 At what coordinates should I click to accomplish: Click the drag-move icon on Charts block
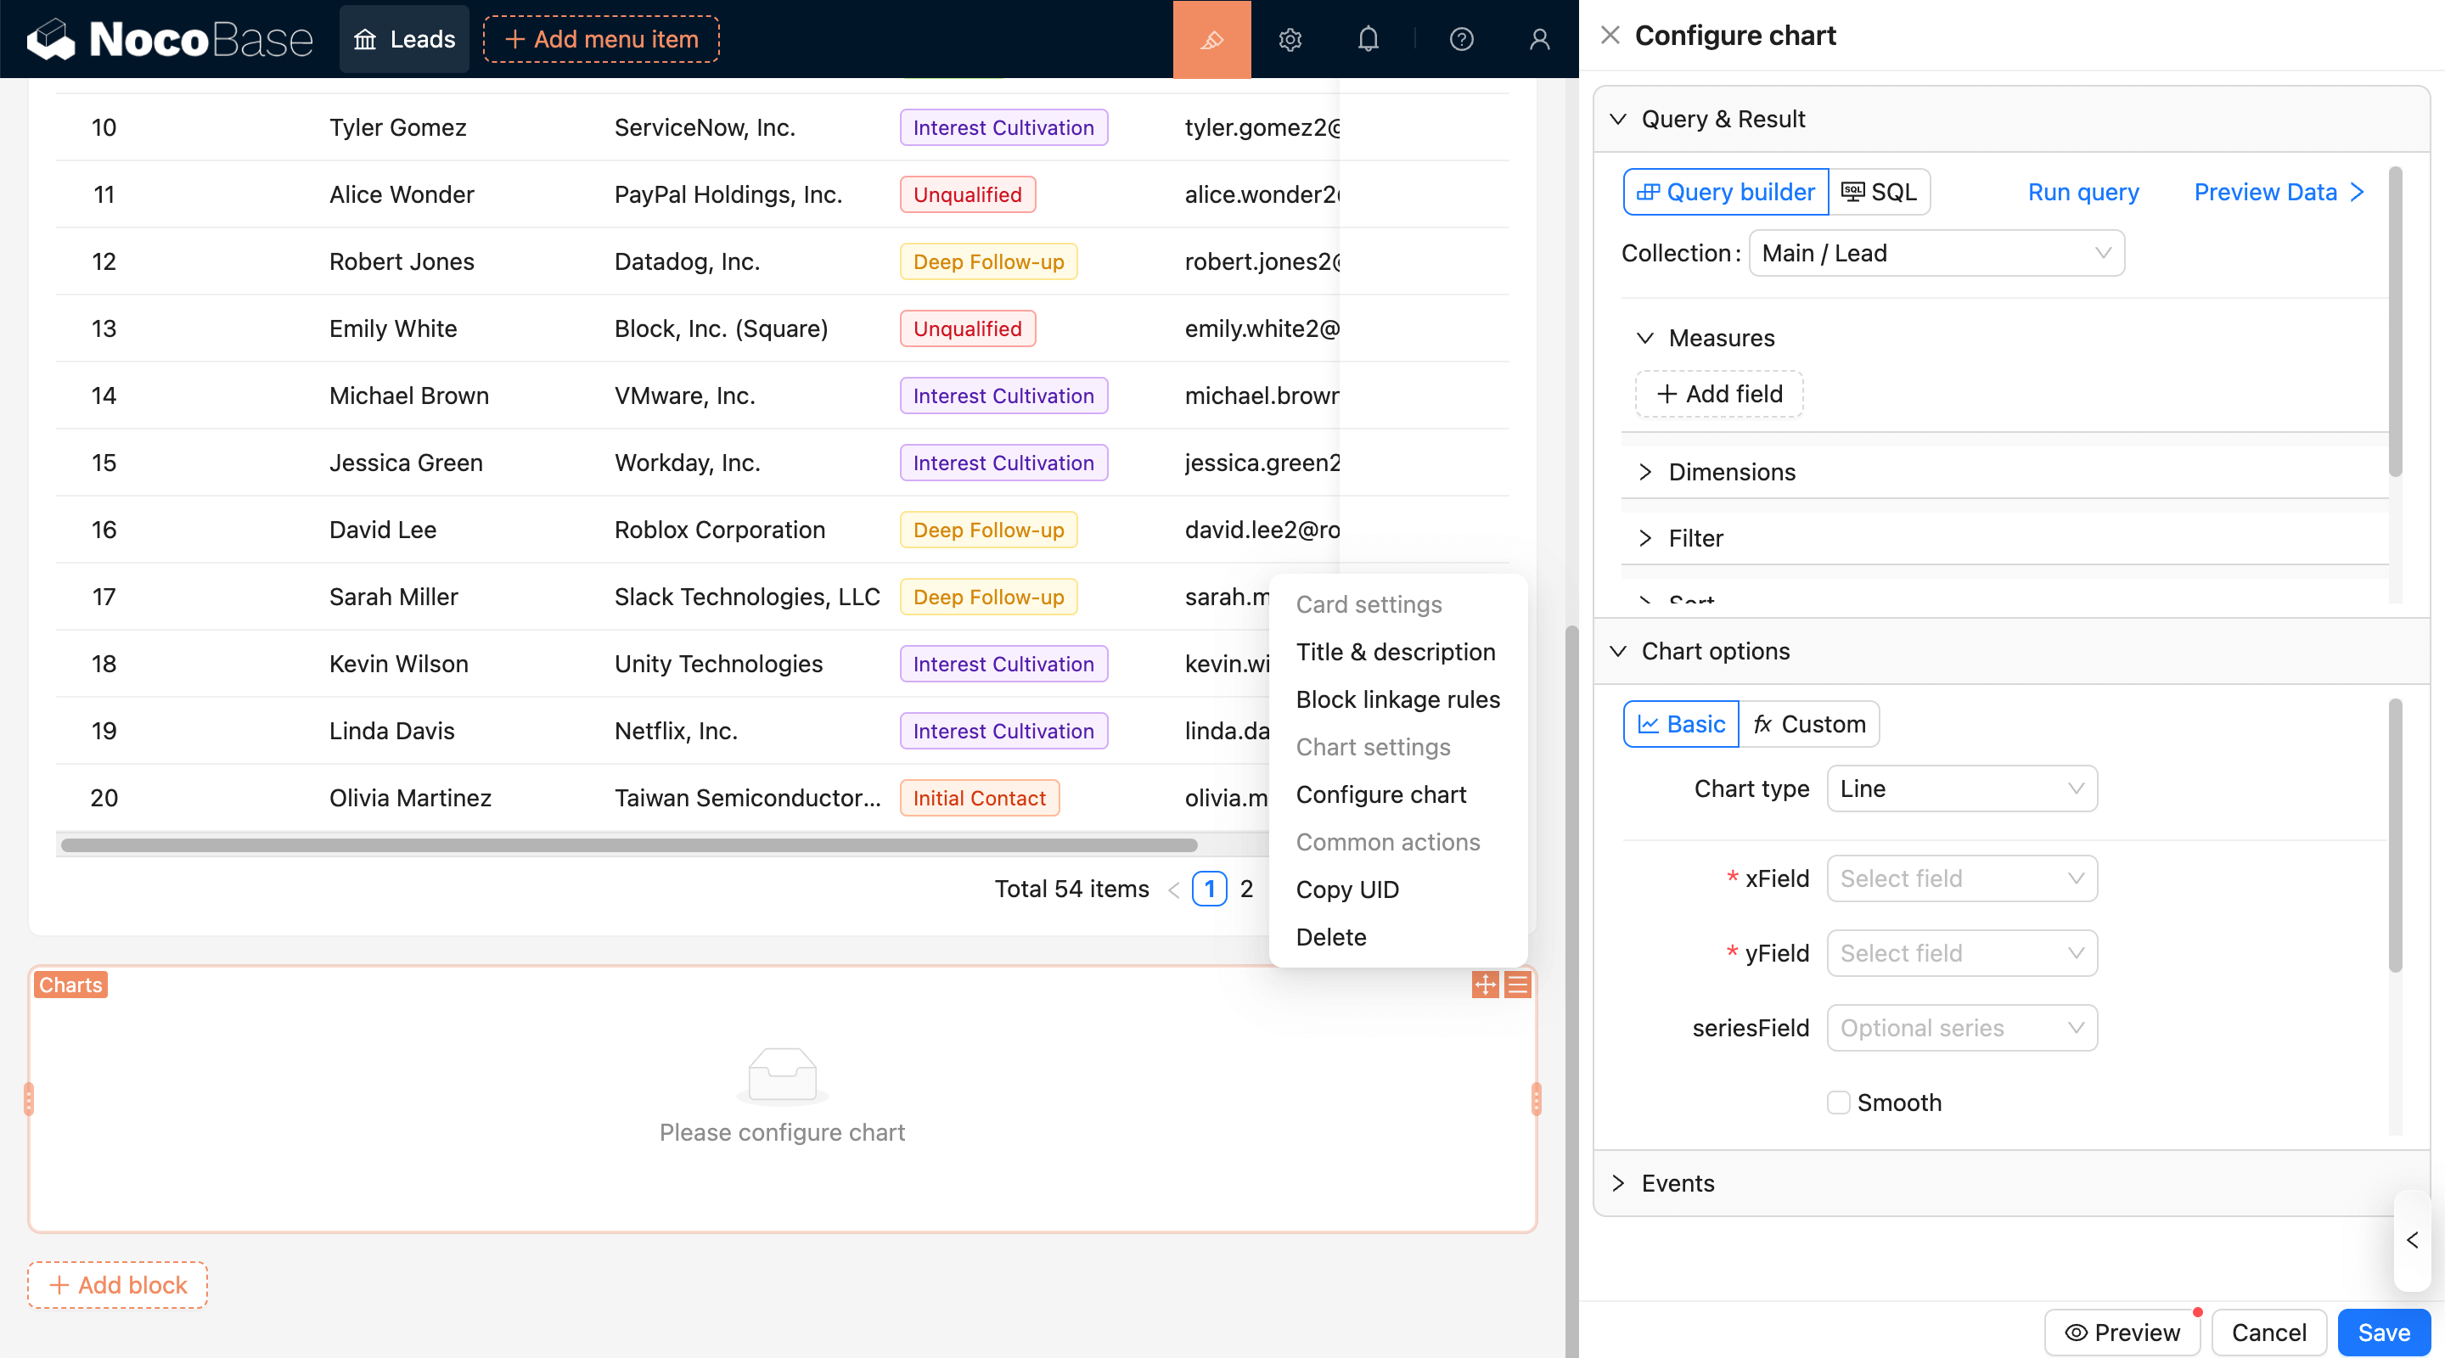pyautogui.click(x=1485, y=984)
